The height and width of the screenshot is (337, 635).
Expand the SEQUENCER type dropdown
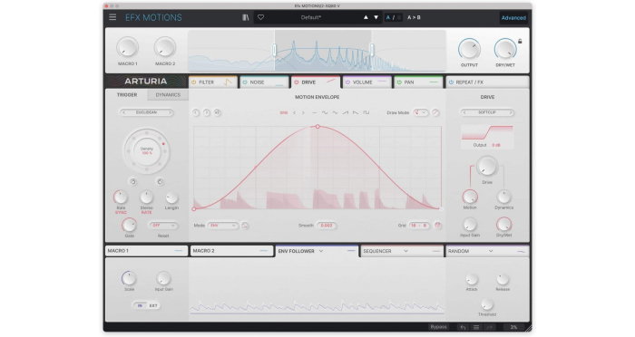pos(405,251)
